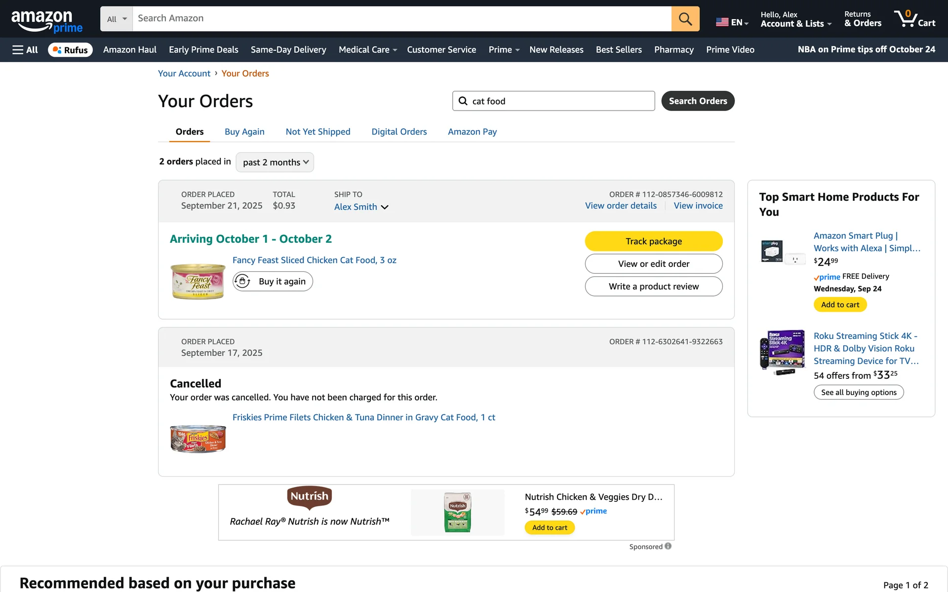This screenshot has width=948, height=592.
Task: Click the Amazon Prime logo
Action: (x=47, y=21)
